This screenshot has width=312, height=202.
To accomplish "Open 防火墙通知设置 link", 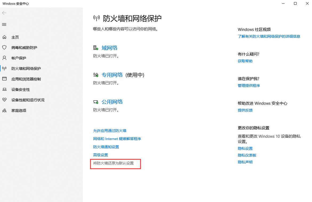I will coord(106,147).
